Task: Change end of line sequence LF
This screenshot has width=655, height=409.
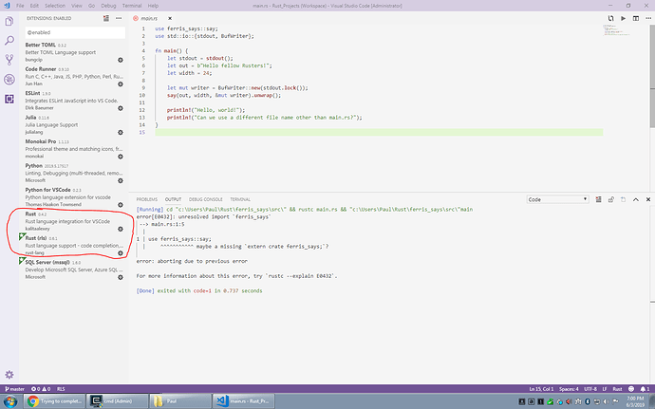Action: click(x=605, y=389)
